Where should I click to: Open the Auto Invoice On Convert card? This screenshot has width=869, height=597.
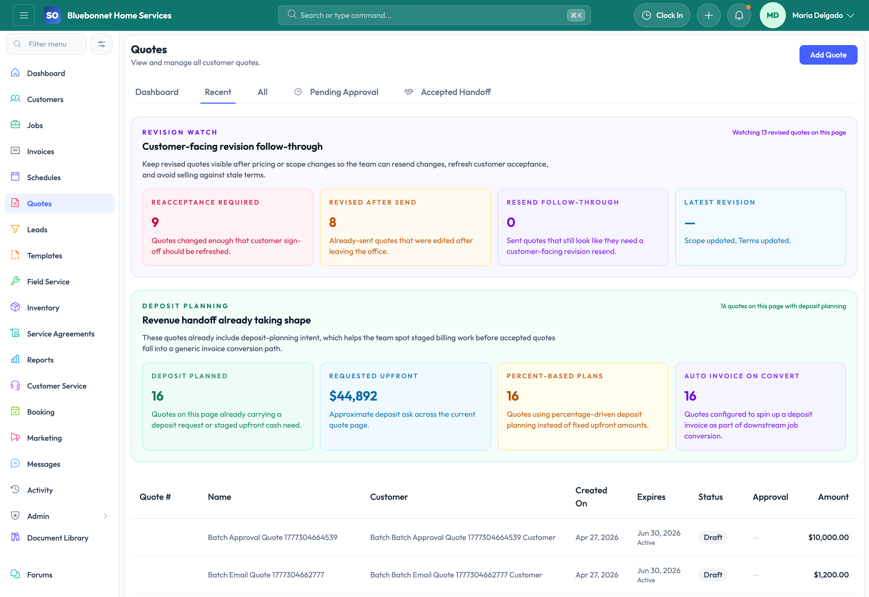click(760, 406)
